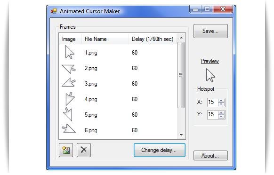Select the 1.png cursor thumbnail

(x=70, y=52)
